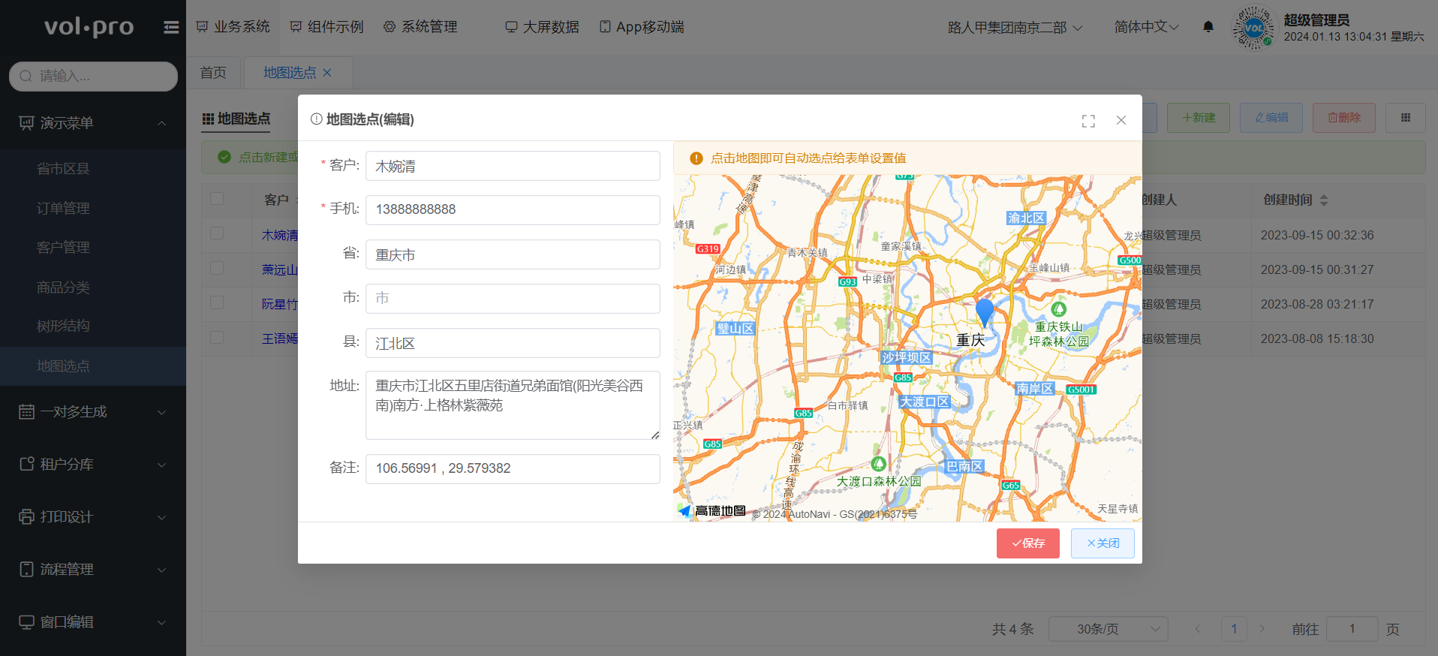Expand the 一对多生成 menu chevron
This screenshot has width=1438, height=656.
(x=161, y=412)
